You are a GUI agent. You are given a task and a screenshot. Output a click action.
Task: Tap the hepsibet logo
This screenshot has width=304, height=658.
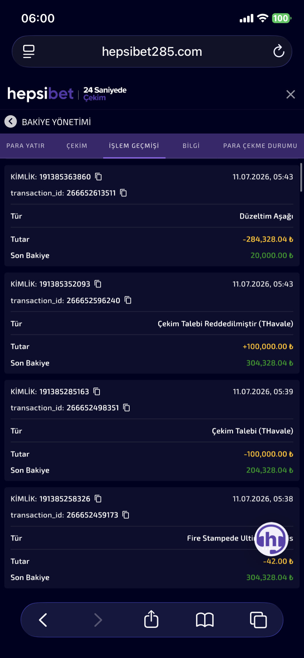(40, 94)
